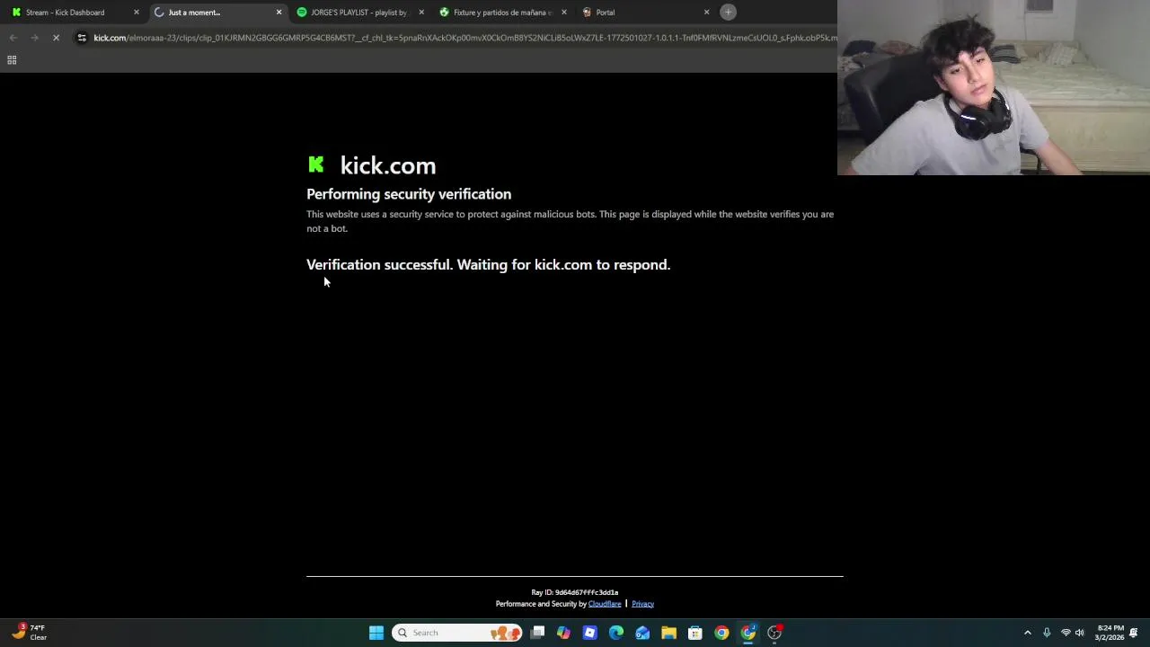Click the taskbar Search box

pyautogui.click(x=457, y=633)
